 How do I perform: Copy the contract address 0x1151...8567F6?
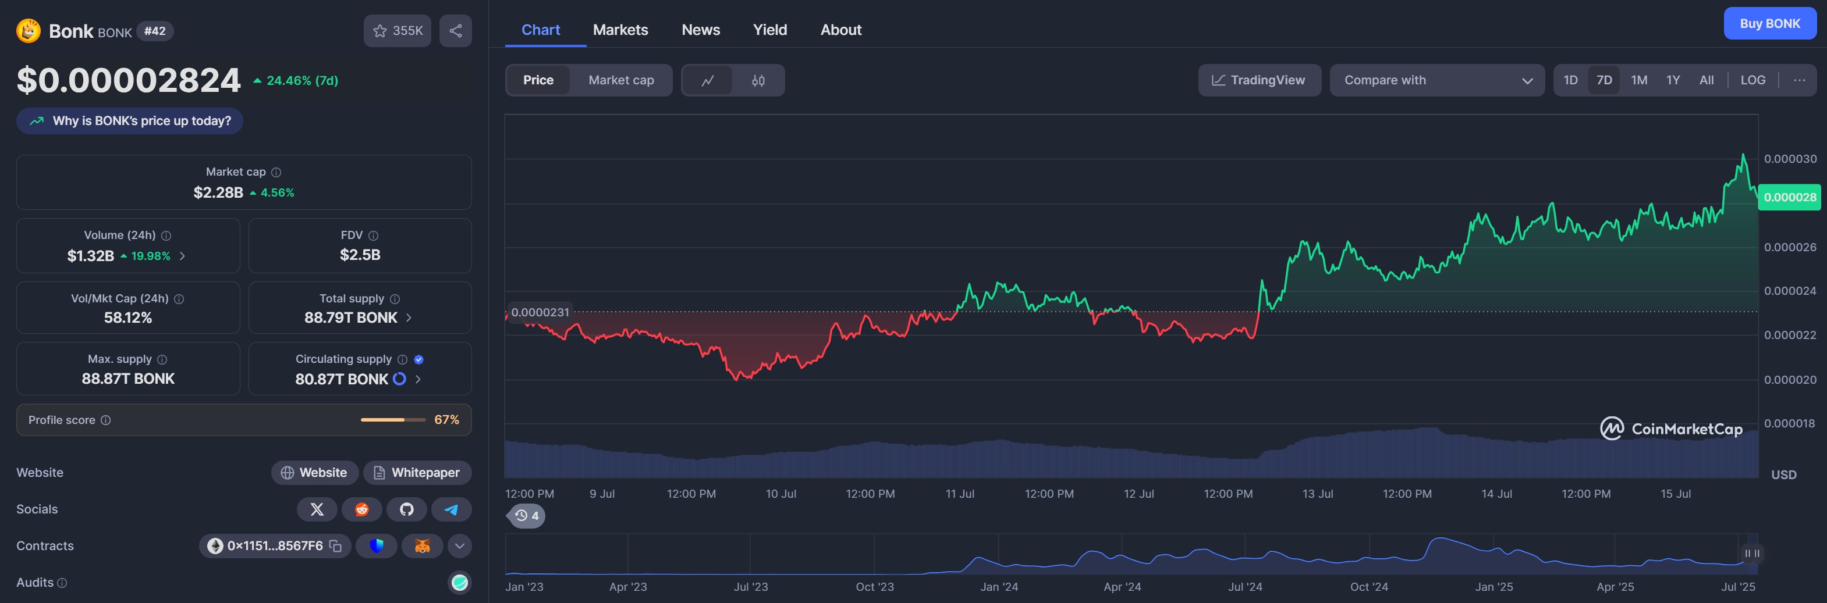[x=335, y=545]
